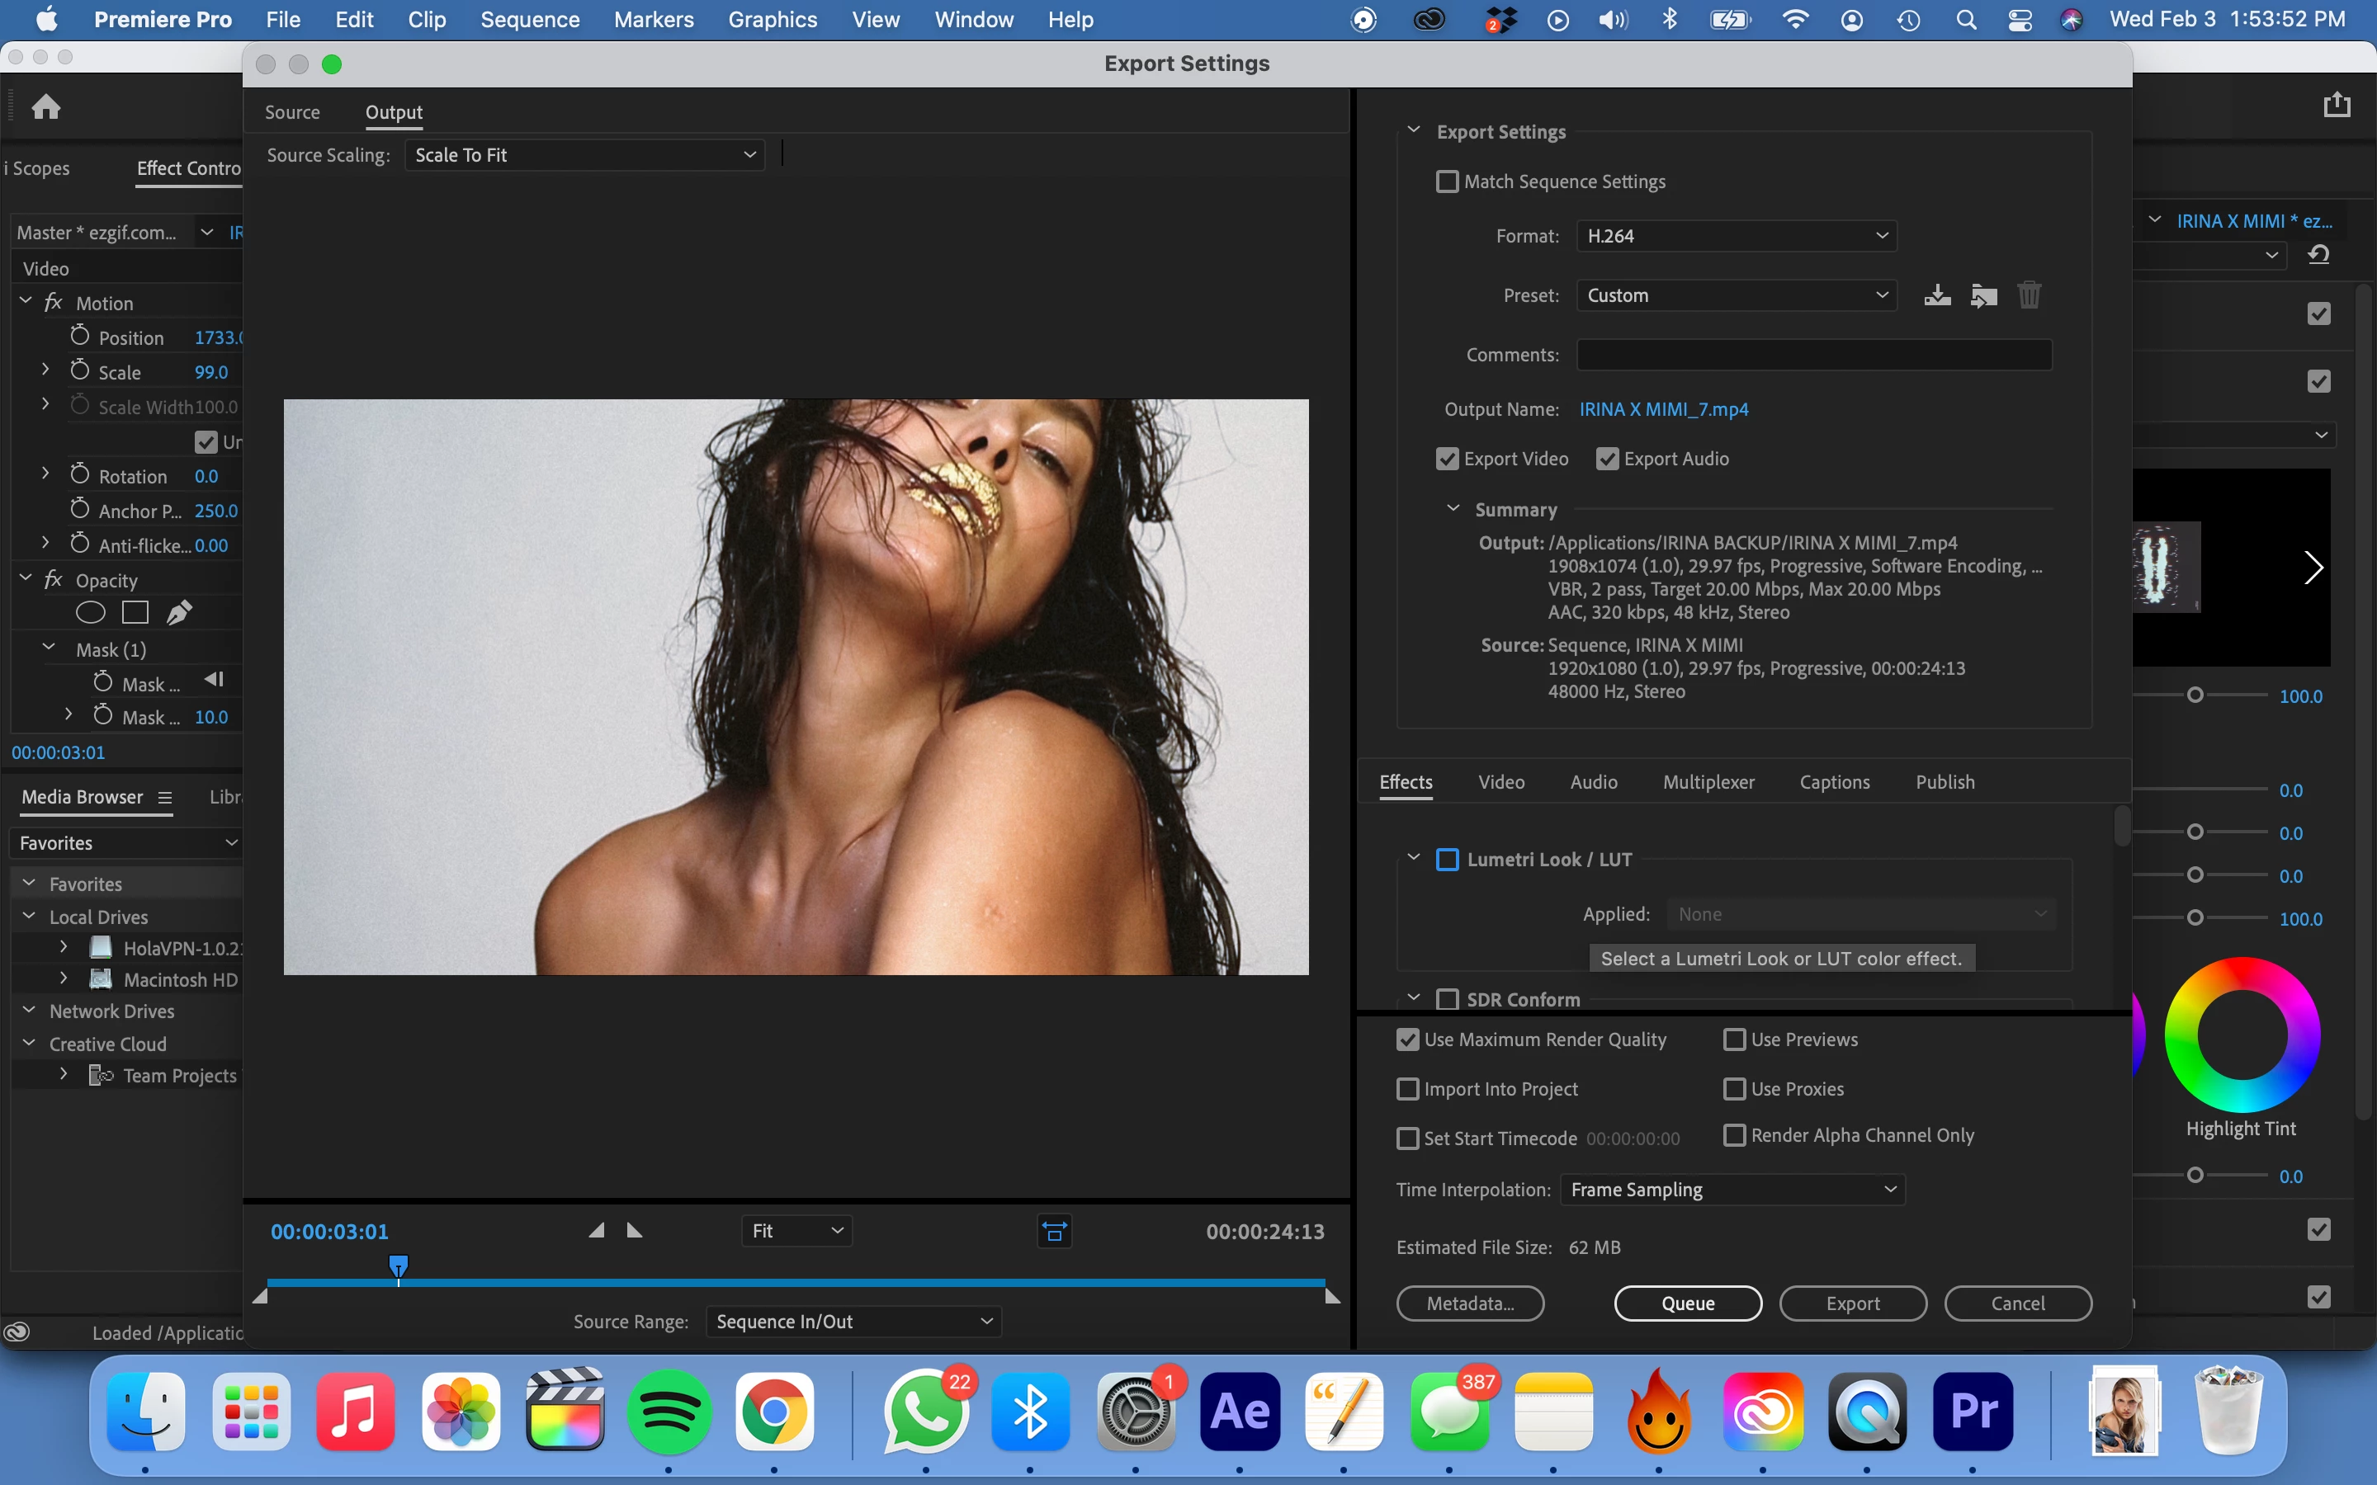Click the Import Preset icon
Screen dimensions: 2377x1485
tap(1983, 295)
